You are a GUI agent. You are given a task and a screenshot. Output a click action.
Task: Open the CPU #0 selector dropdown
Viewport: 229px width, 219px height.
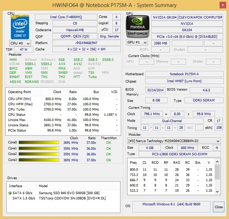[20, 43]
